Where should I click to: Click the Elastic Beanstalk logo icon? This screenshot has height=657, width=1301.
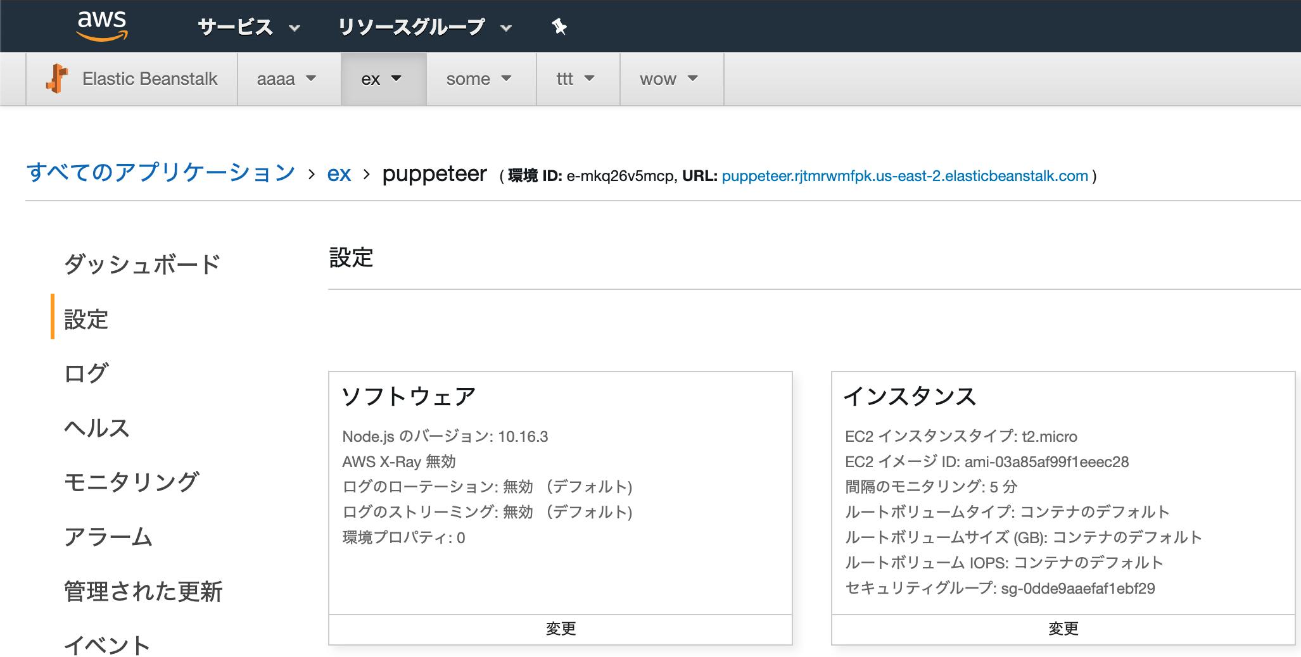pos(57,79)
